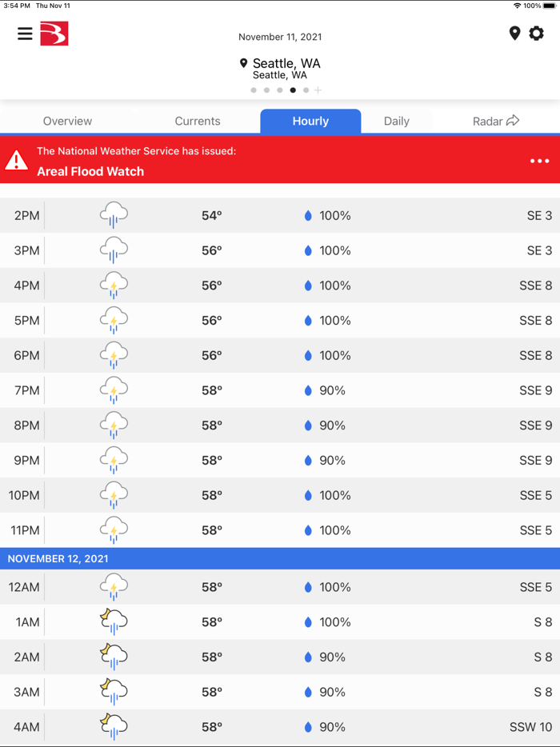Select the Overview tab

click(67, 121)
